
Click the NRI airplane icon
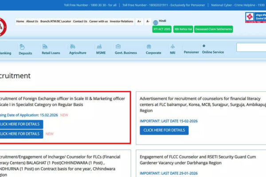click(173, 46)
